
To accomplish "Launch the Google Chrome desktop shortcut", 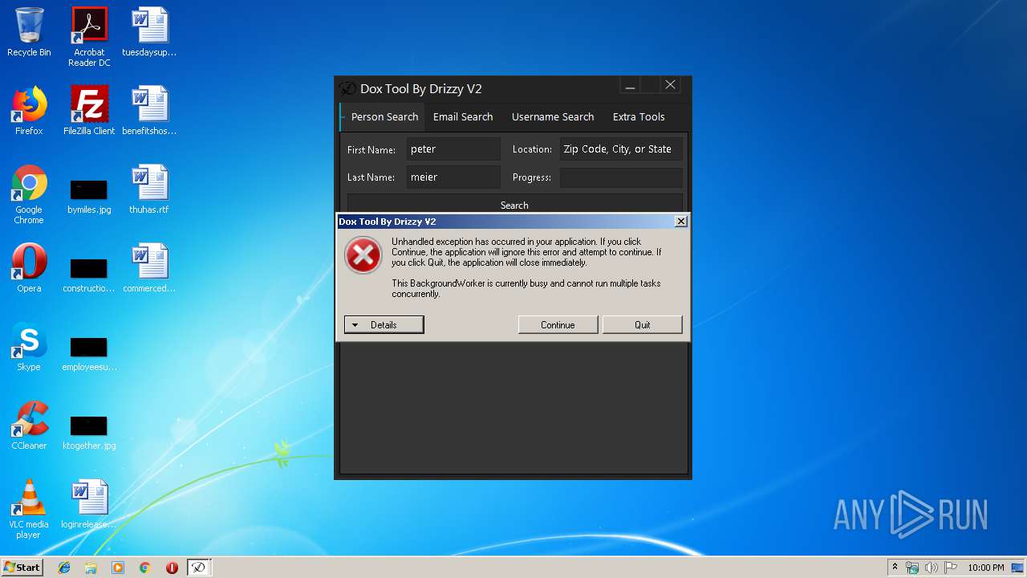I will coord(29,194).
